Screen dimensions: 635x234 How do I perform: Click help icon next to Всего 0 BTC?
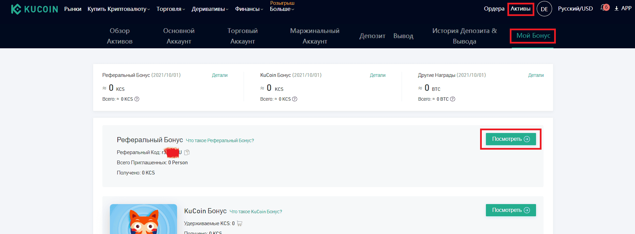coord(453,99)
